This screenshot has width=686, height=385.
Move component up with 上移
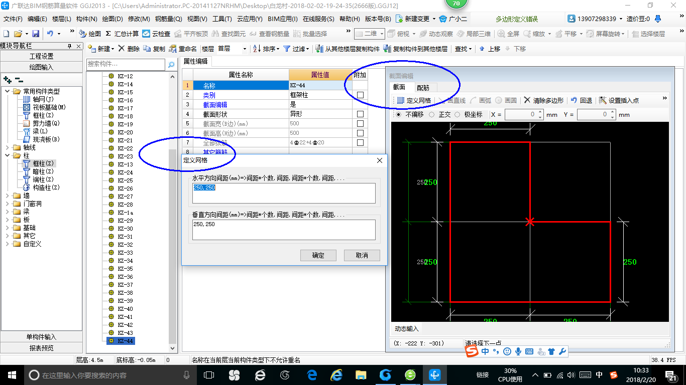coord(490,49)
